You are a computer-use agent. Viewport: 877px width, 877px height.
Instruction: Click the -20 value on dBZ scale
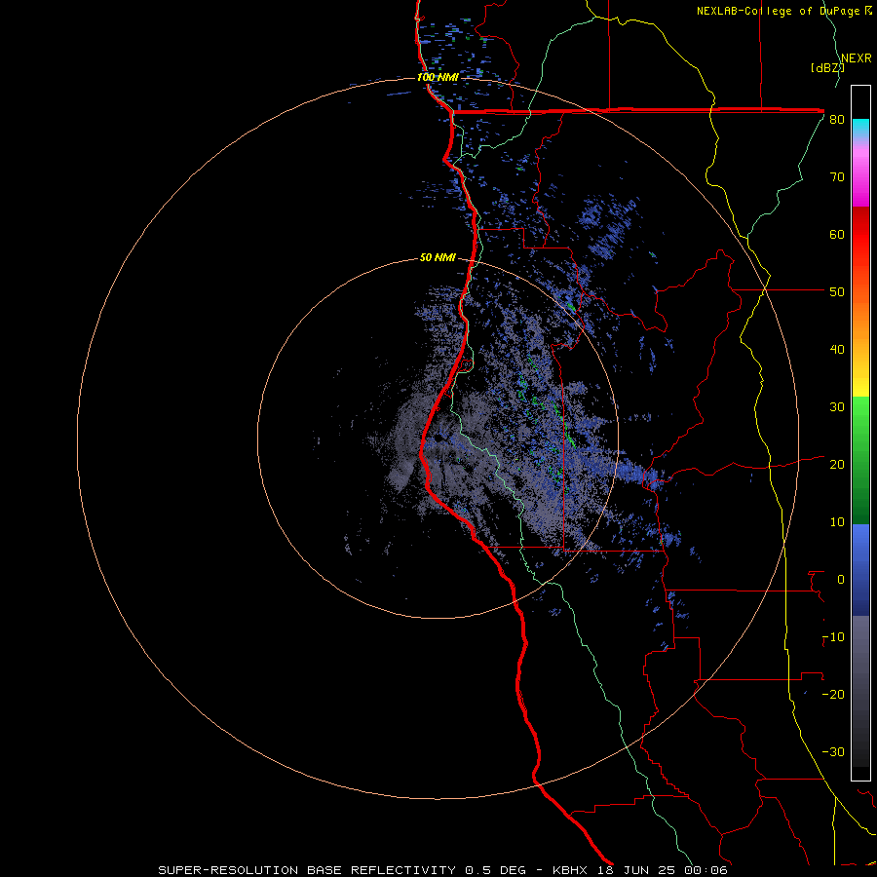click(x=833, y=695)
